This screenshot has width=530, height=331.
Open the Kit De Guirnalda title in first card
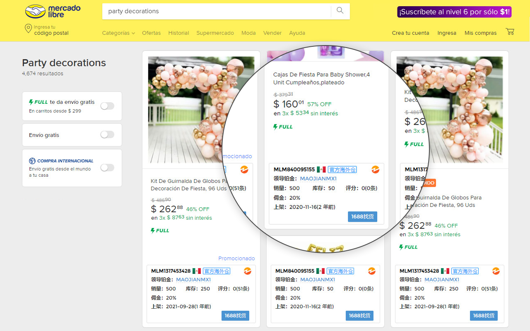coord(190,185)
